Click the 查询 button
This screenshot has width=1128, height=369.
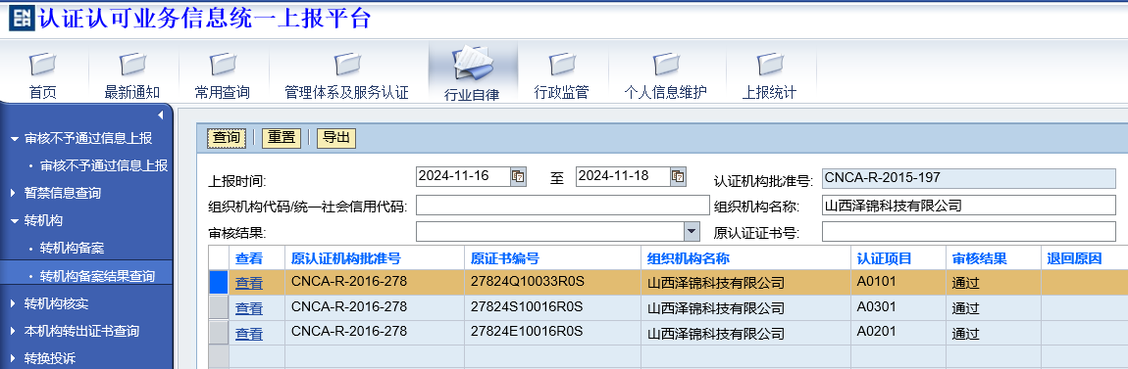(x=226, y=138)
